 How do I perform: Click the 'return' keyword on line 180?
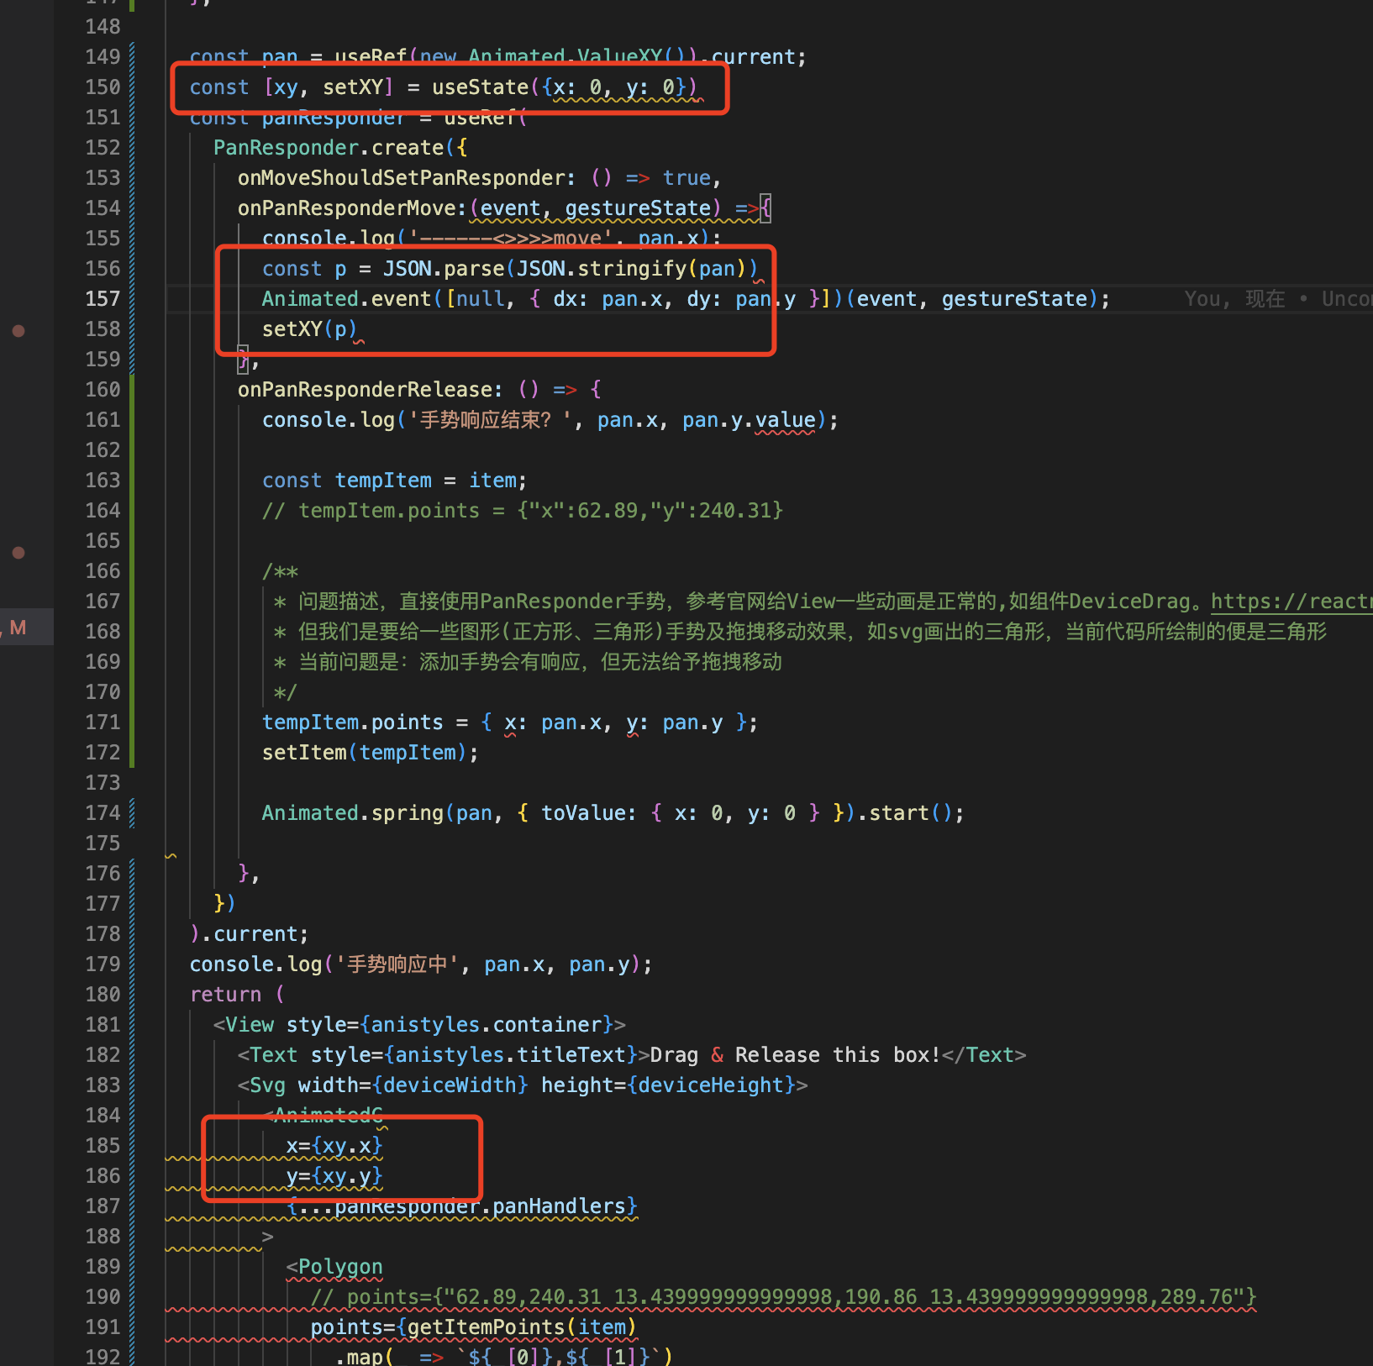[x=225, y=995]
